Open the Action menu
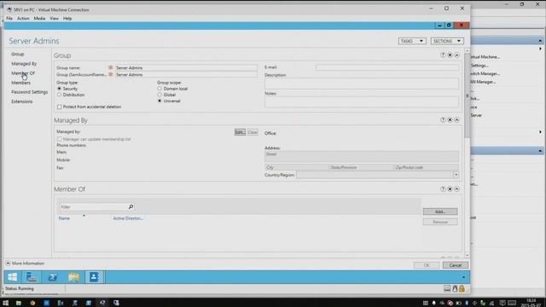Screen dimensions: 546x307 23,19
